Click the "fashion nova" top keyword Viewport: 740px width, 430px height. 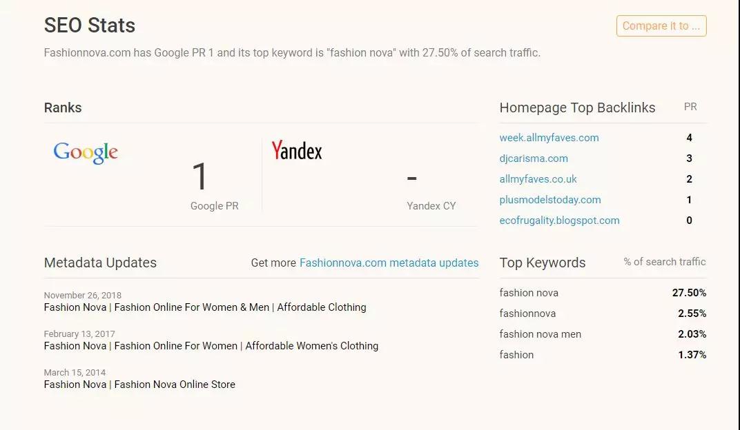[529, 293]
